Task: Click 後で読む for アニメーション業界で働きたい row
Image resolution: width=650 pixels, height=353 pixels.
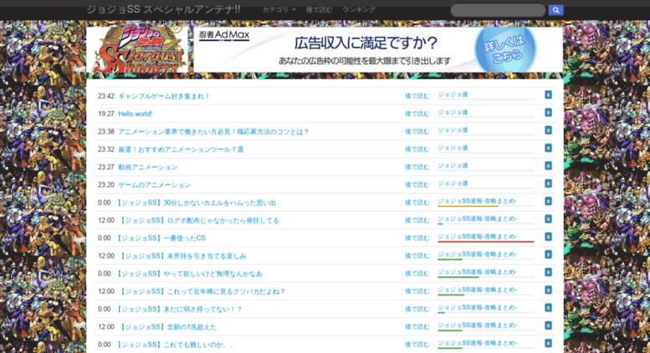Action: pos(417,132)
